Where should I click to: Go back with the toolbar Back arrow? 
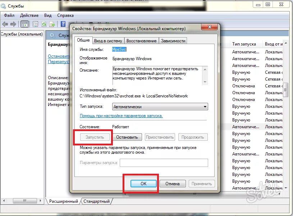5,24
